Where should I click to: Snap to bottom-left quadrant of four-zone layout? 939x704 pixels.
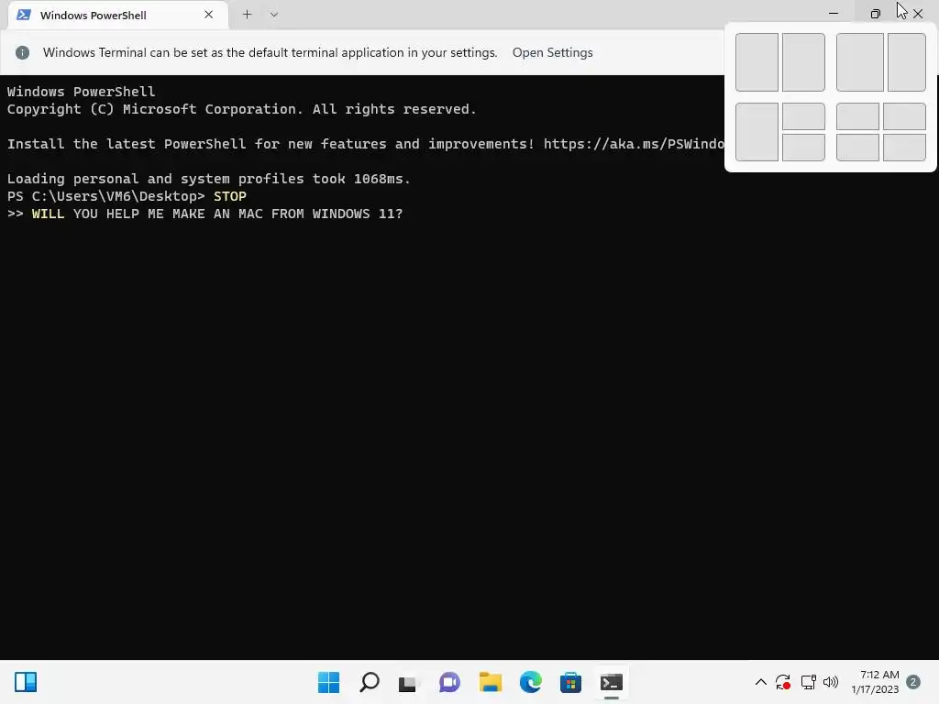tap(857, 148)
